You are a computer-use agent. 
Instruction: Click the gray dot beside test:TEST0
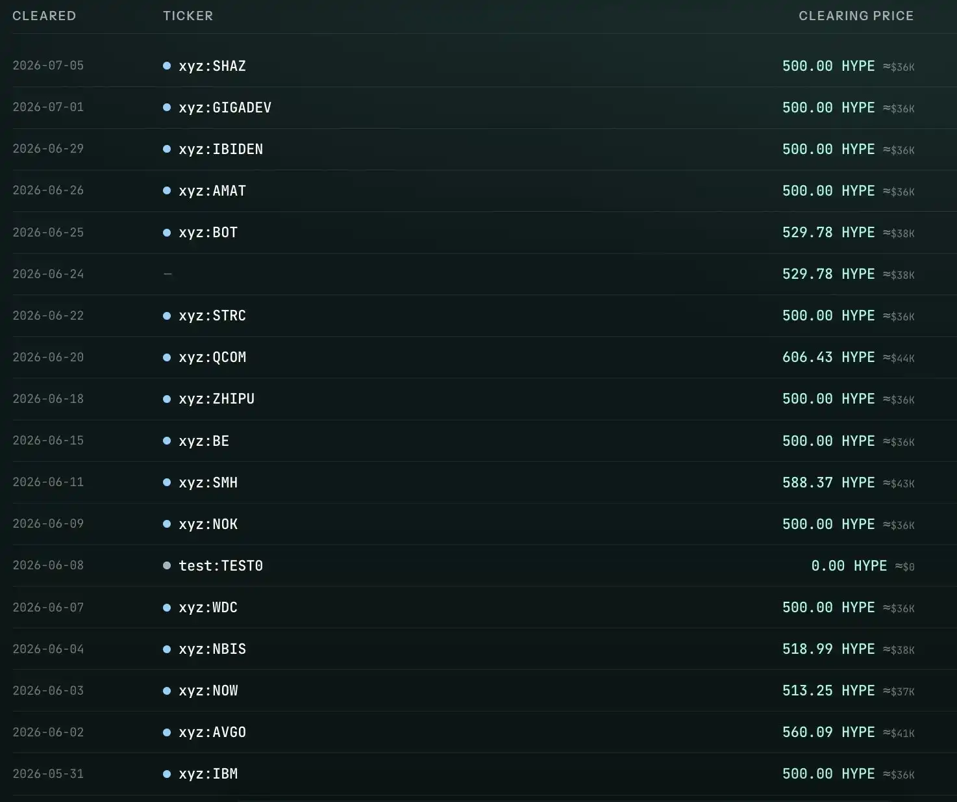(167, 565)
